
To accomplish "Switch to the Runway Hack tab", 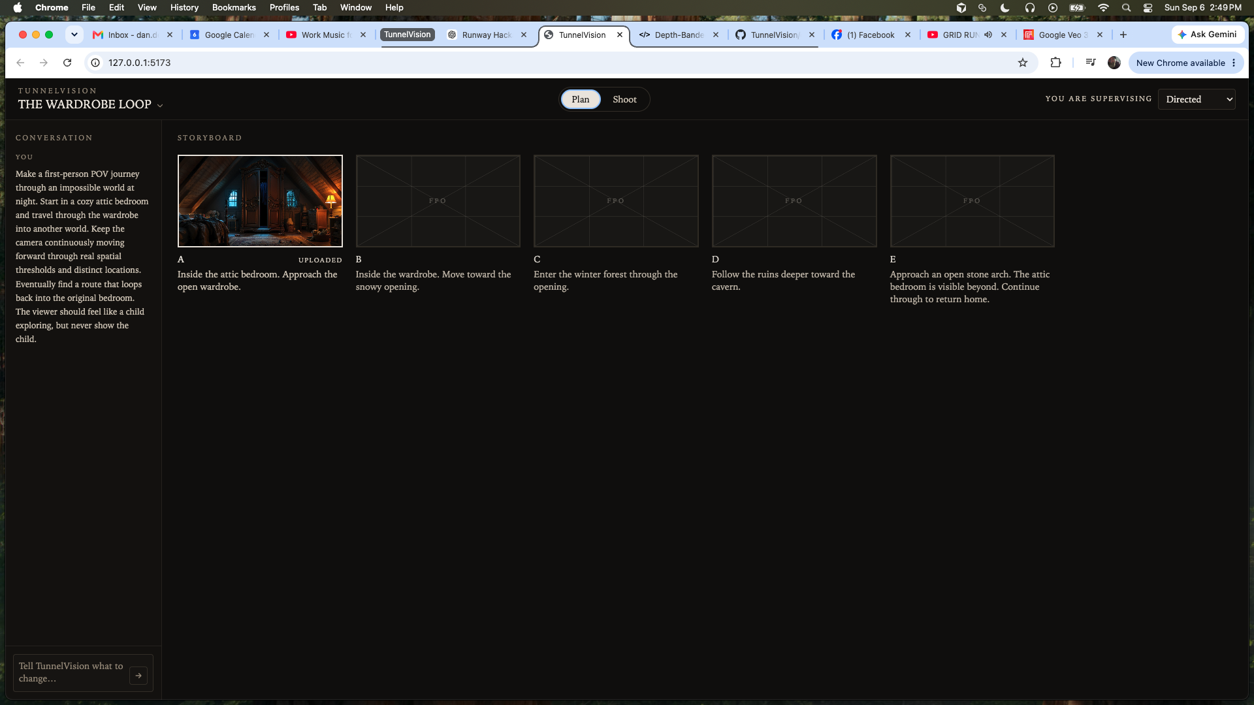I will pos(487,35).
